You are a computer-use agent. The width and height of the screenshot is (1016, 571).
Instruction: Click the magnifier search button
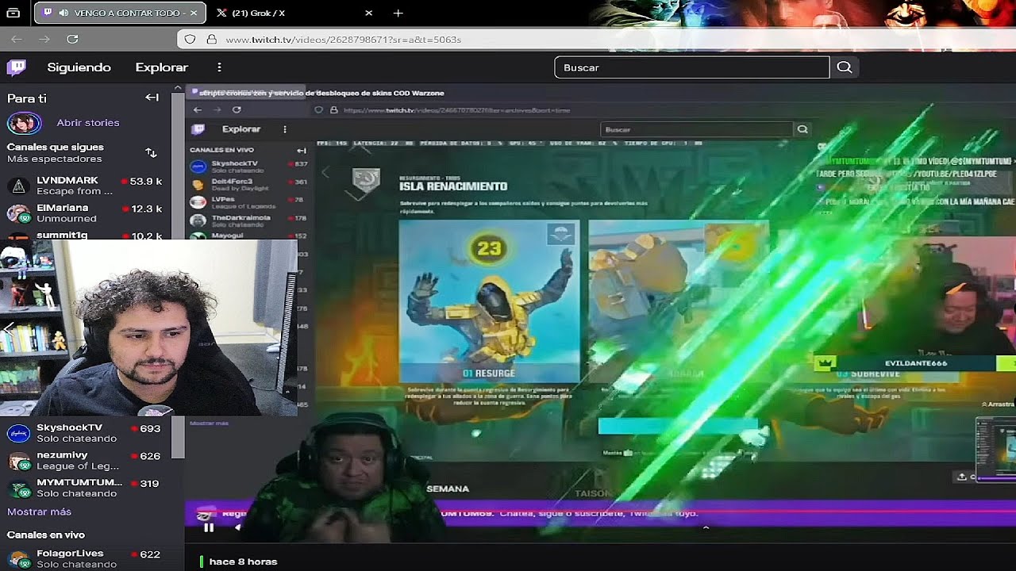[x=845, y=67]
